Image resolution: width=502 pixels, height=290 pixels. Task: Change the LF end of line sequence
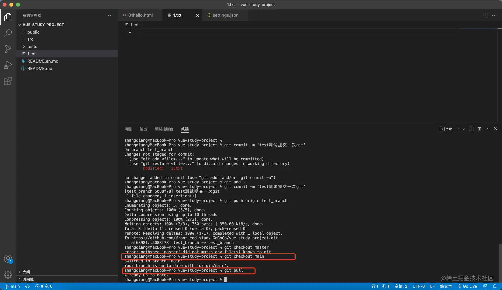432,286
